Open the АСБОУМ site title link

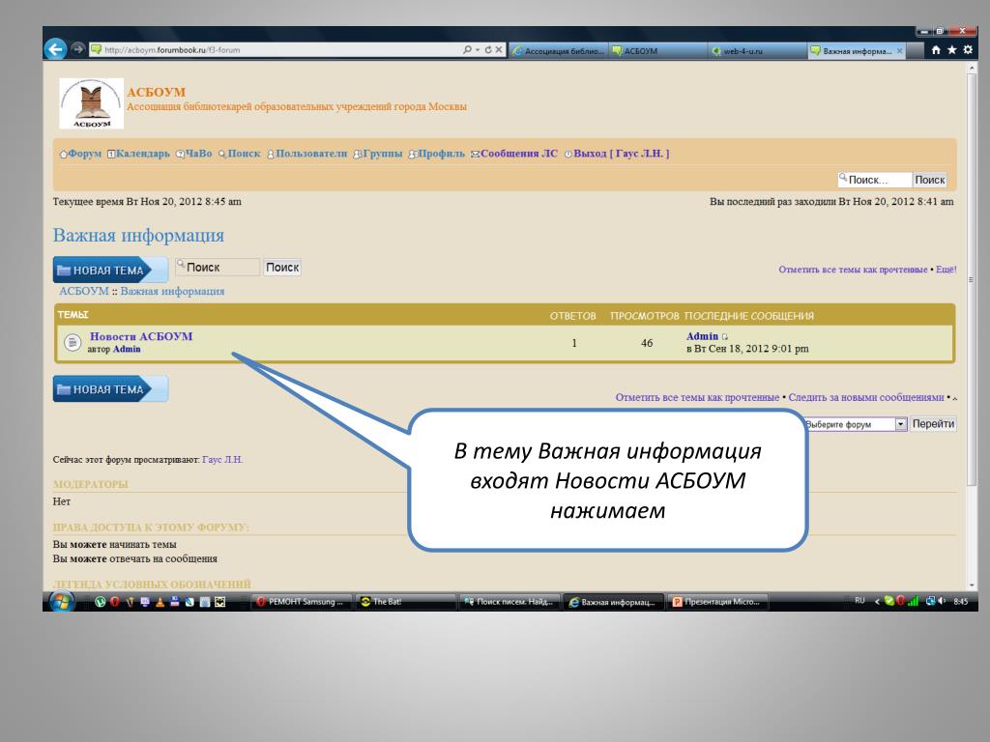pos(156,92)
